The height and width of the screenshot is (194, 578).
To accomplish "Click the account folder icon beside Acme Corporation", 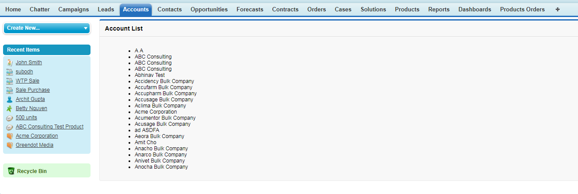I will coord(10,136).
